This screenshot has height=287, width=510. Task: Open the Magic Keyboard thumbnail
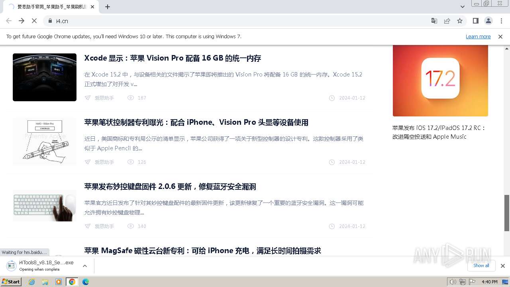(x=45, y=206)
